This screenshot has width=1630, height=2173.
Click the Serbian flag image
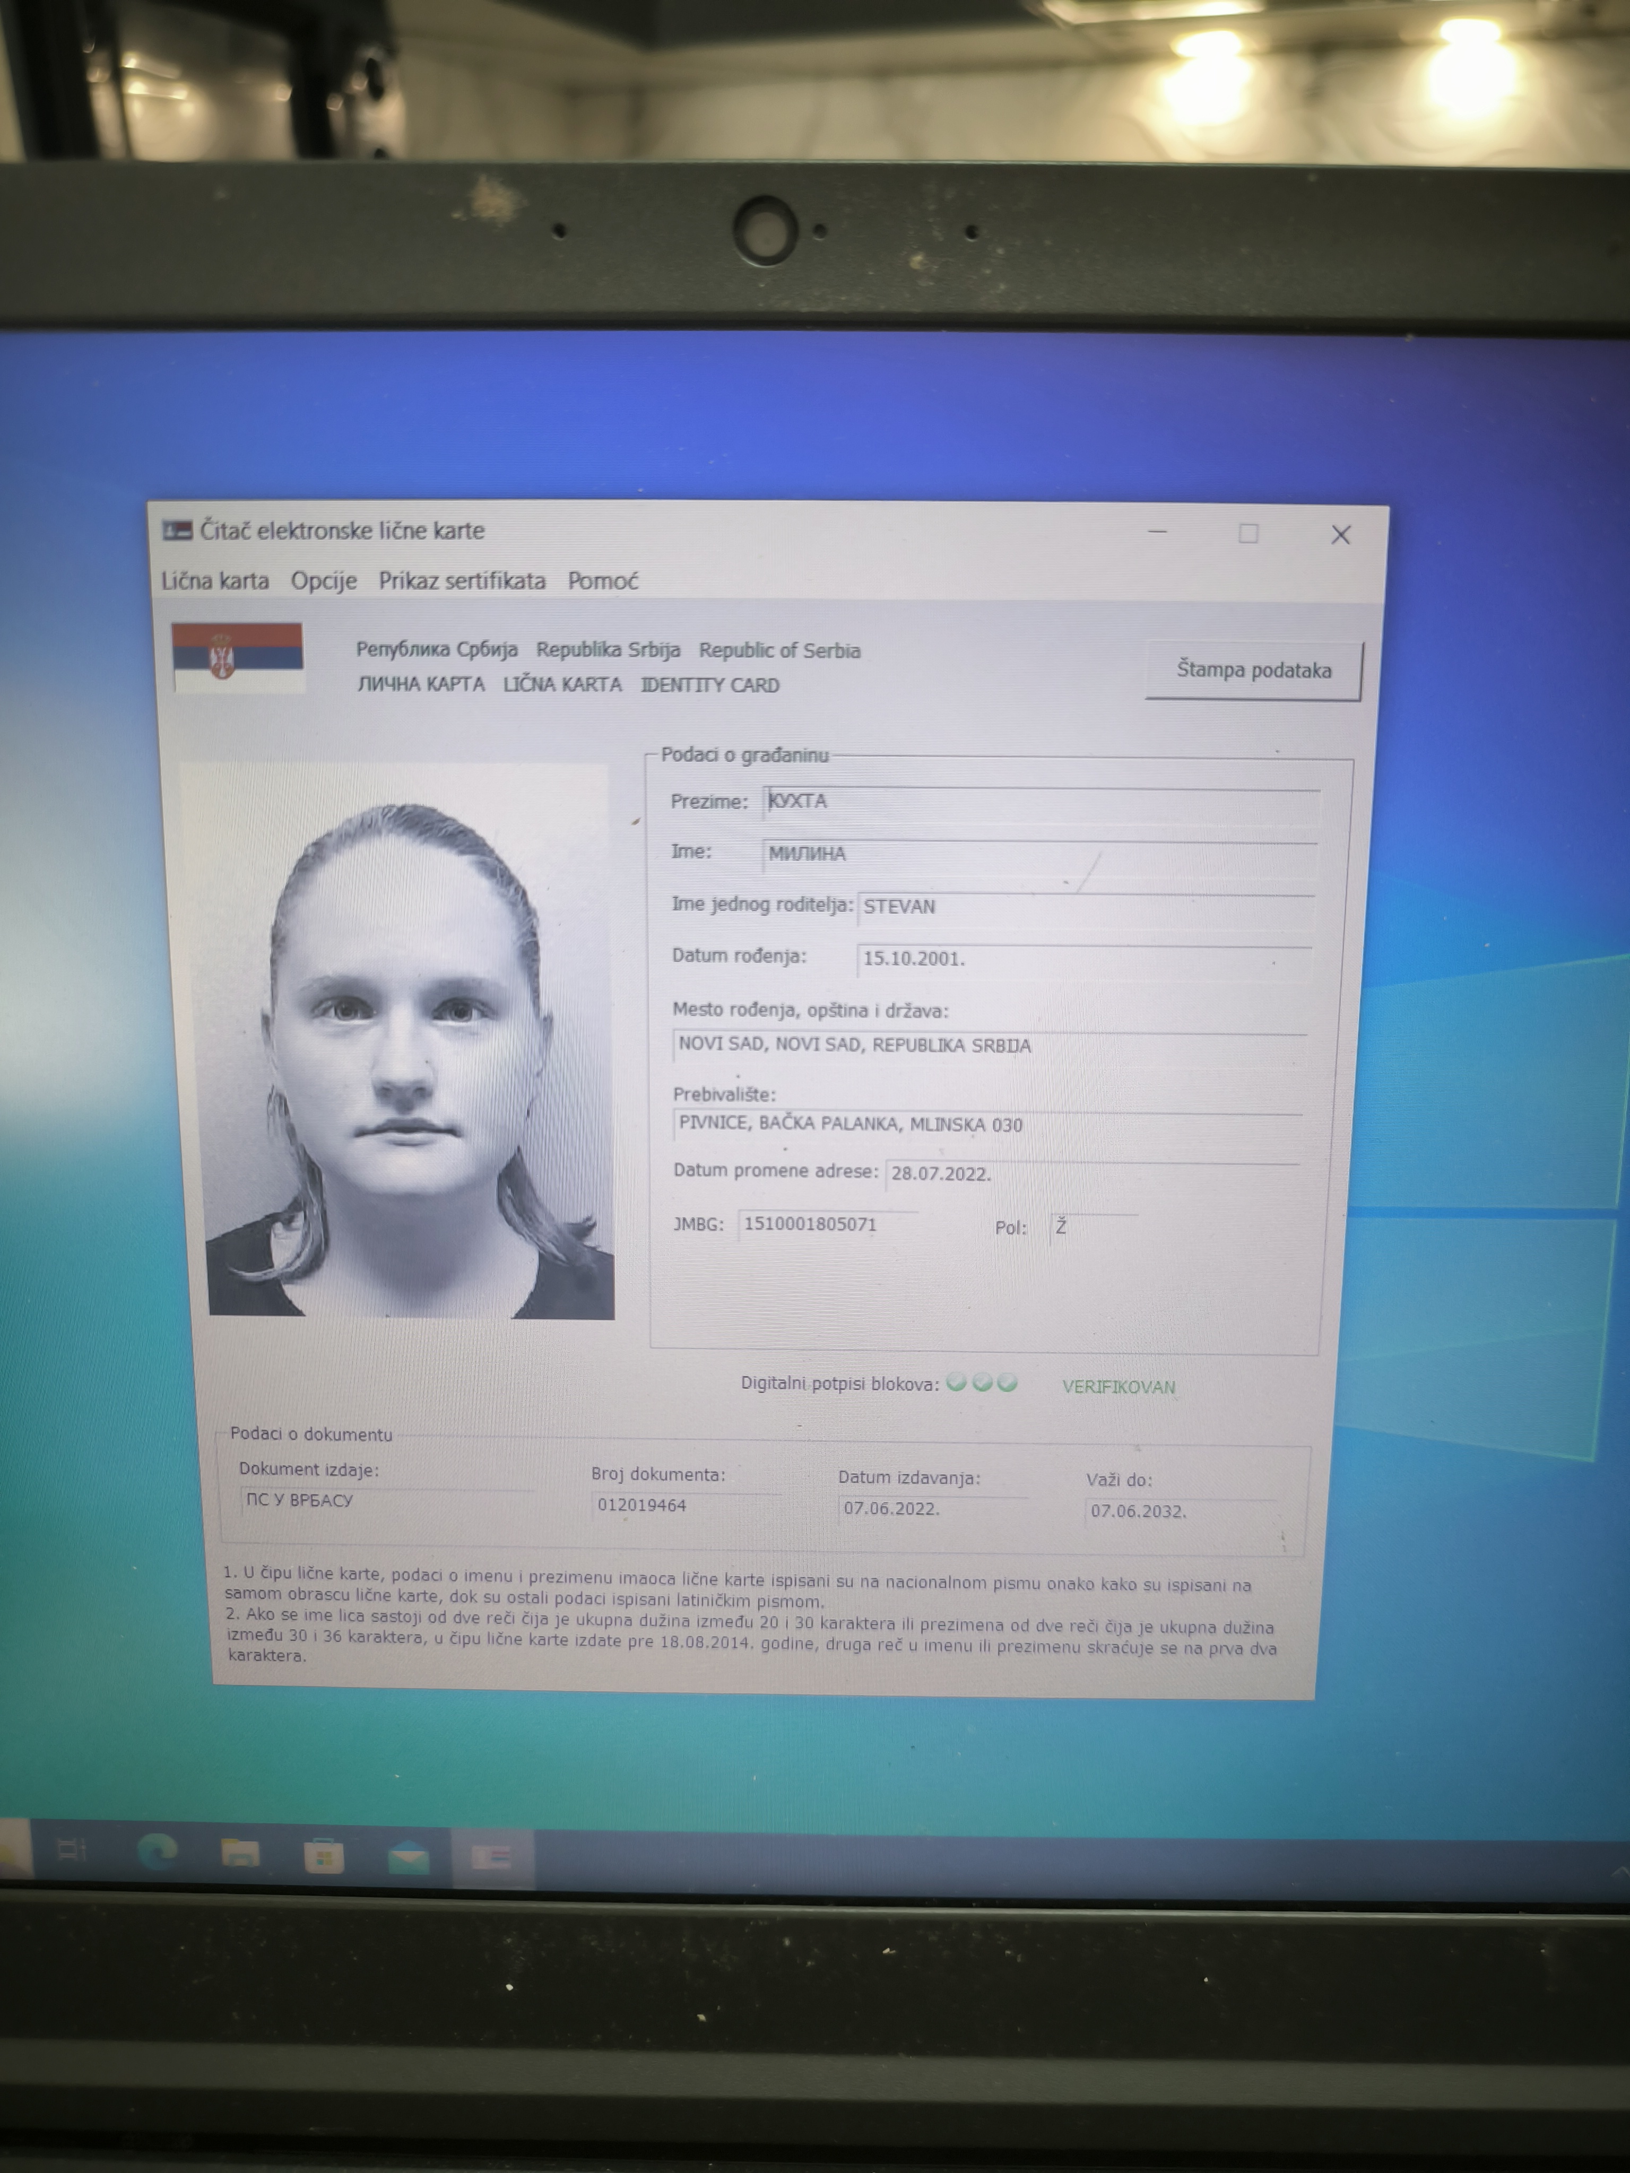238,656
